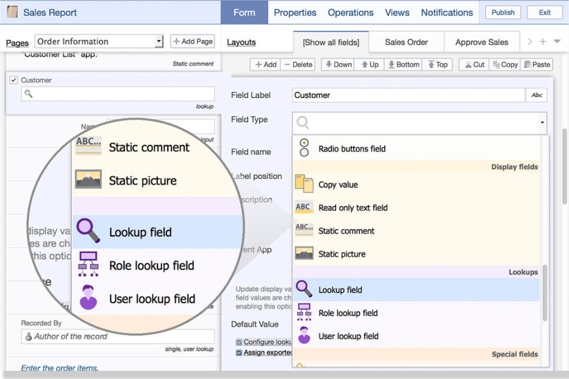Select Lookup field magnifier icon in dropdown list
The height and width of the screenshot is (379, 569).
coord(304,289)
